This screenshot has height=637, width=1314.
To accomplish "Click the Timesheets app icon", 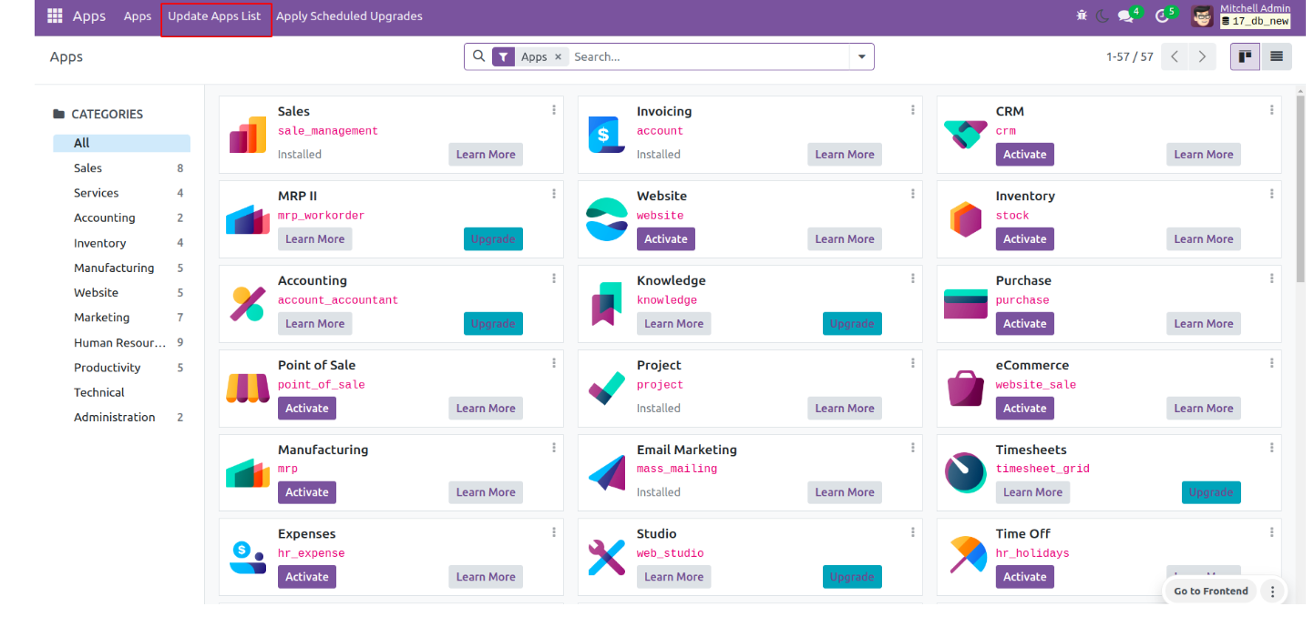I will pos(966,473).
